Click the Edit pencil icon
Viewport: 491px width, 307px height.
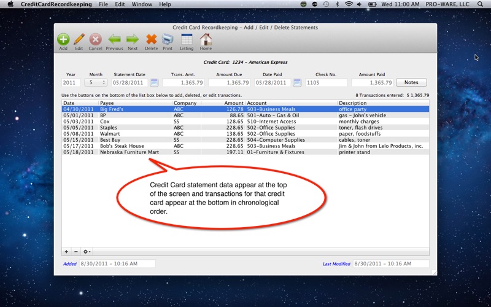click(x=79, y=40)
